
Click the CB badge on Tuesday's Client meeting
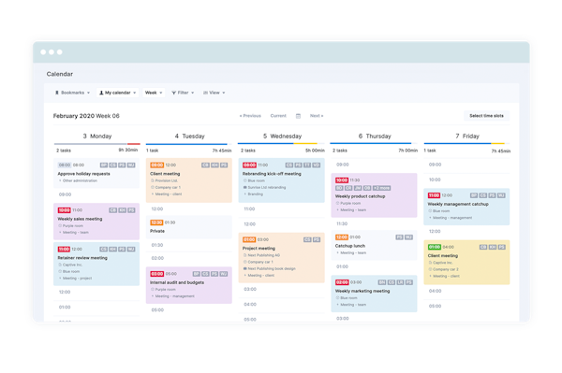click(205, 165)
